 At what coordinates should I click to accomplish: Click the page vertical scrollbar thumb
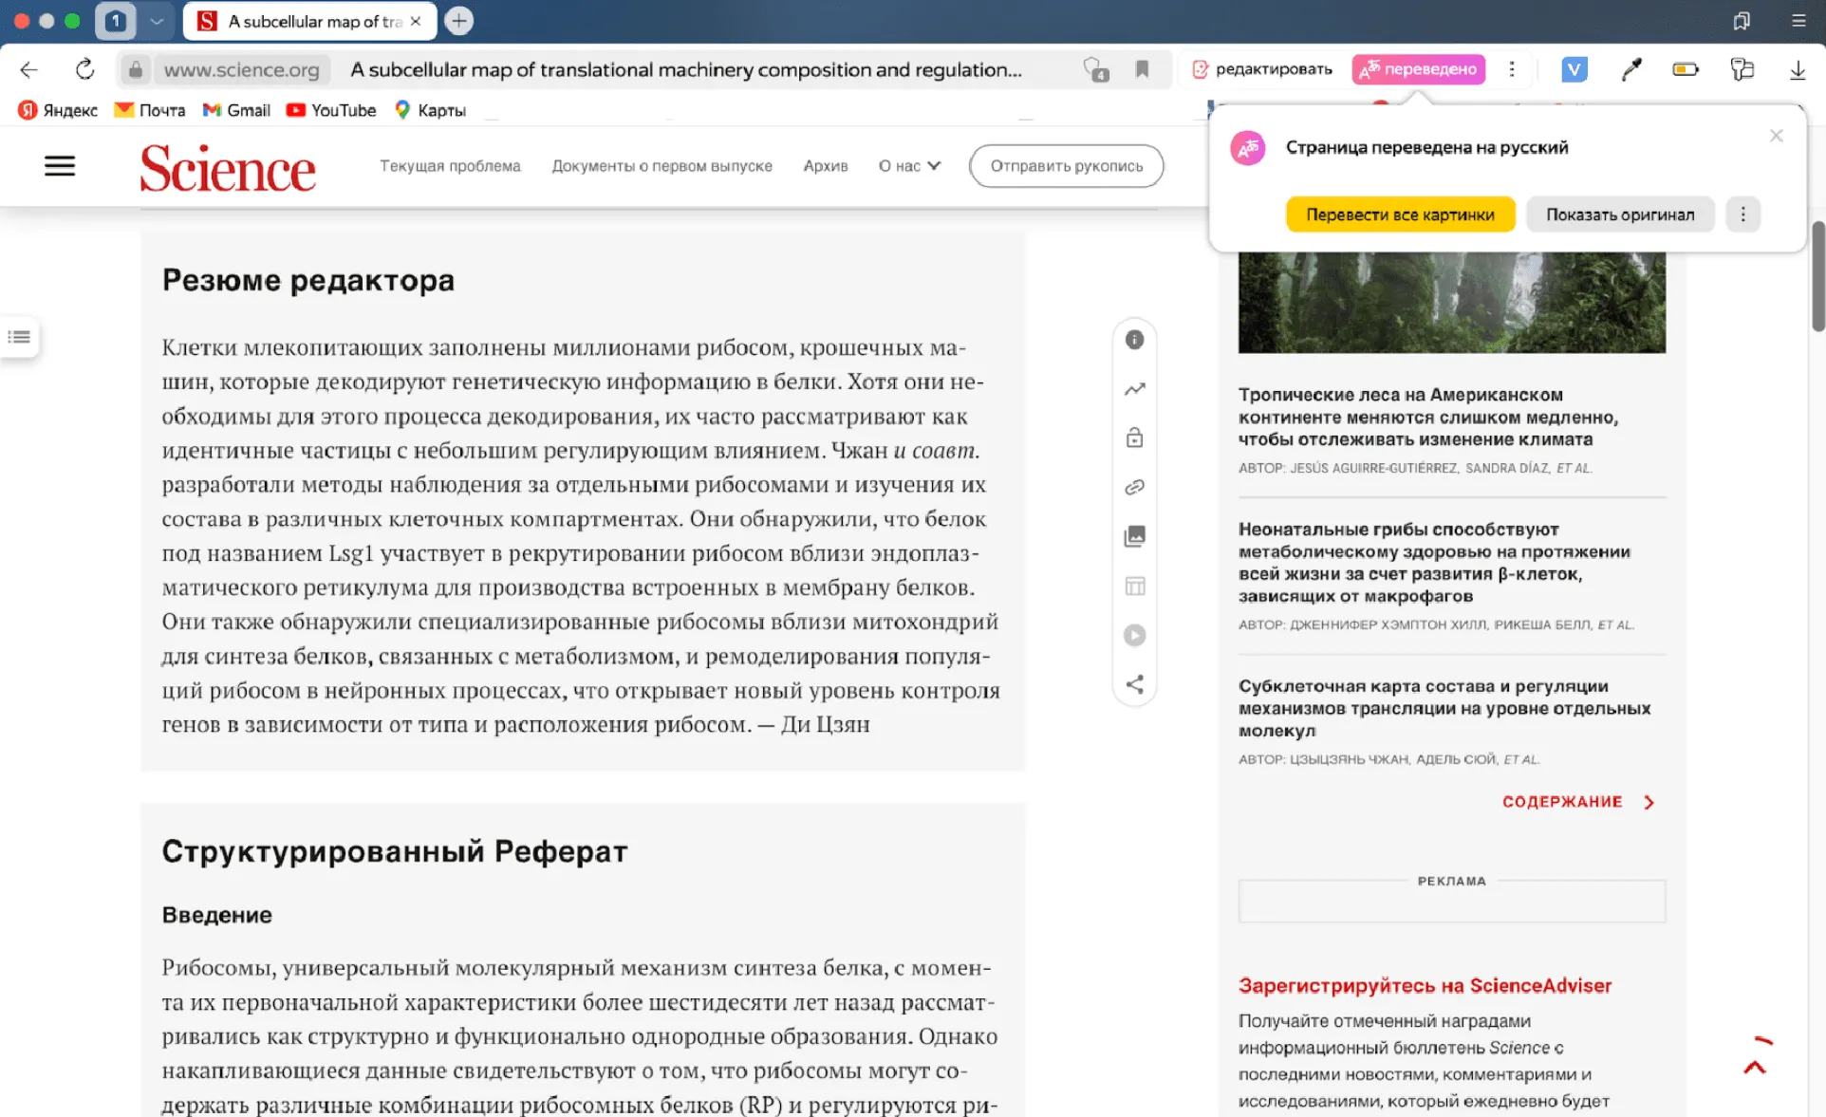1817,275
